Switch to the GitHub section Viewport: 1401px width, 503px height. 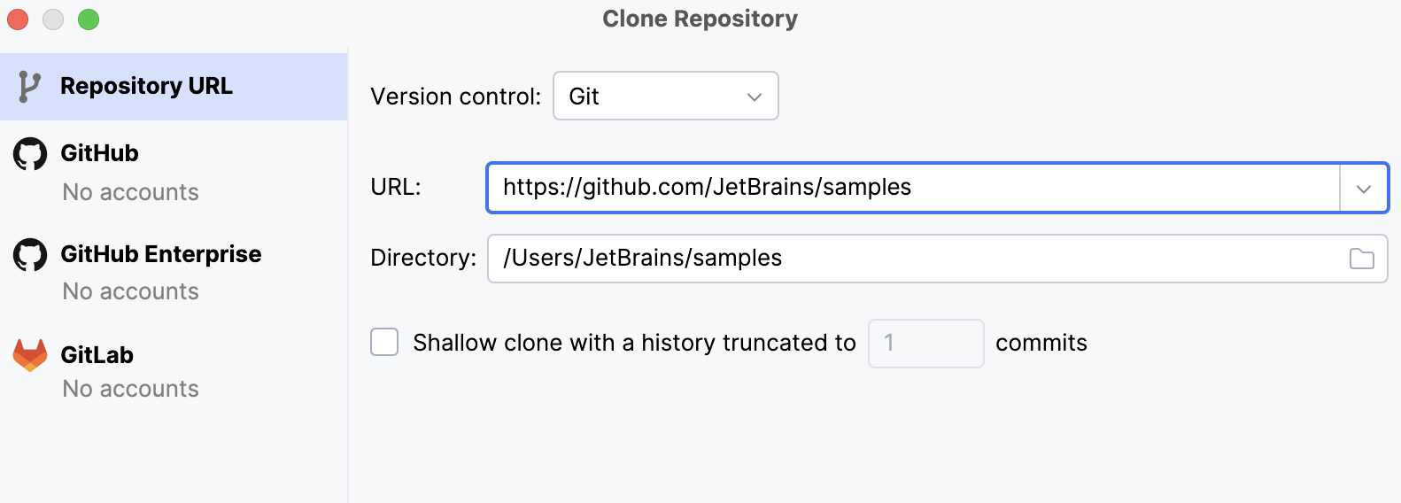99,153
